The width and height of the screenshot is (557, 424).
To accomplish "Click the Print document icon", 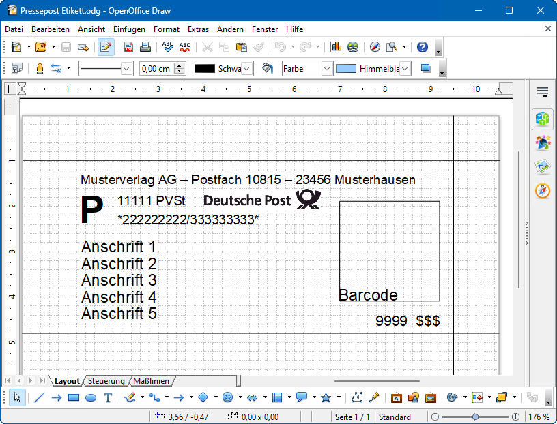I will point(145,47).
